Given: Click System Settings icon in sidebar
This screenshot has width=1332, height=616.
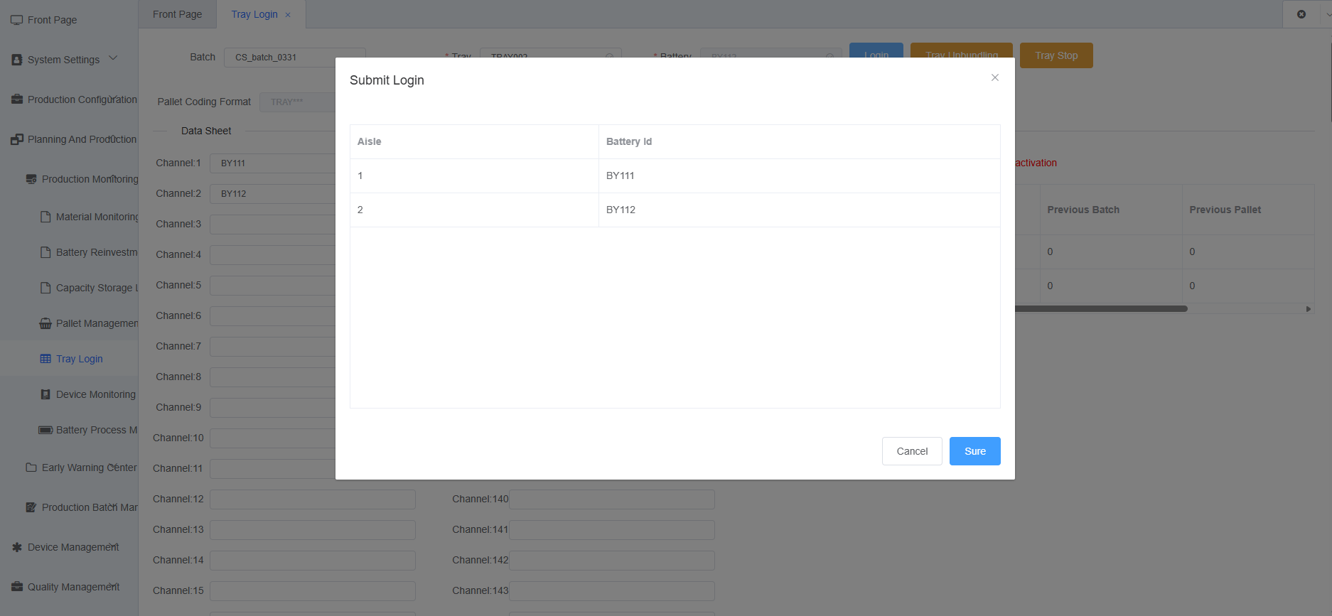Looking at the screenshot, I should point(17,60).
